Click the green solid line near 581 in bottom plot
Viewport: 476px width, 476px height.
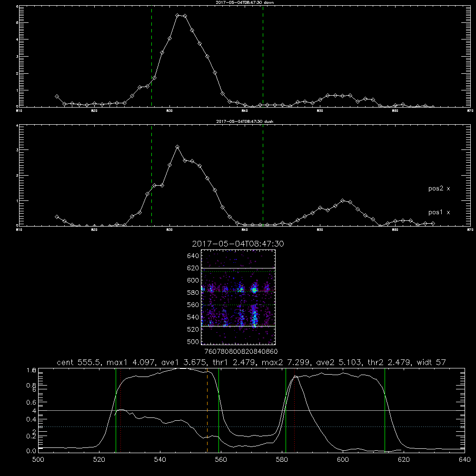286,410
